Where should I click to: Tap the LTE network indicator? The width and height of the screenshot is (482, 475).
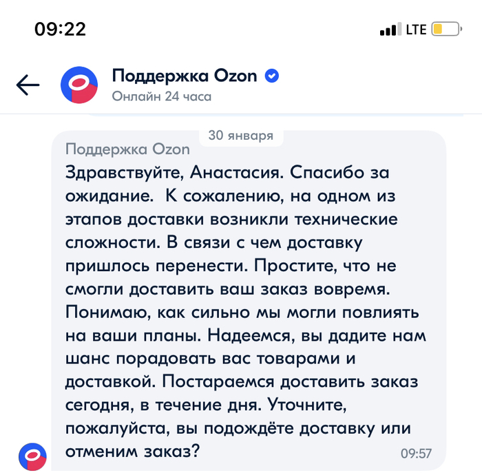click(416, 30)
